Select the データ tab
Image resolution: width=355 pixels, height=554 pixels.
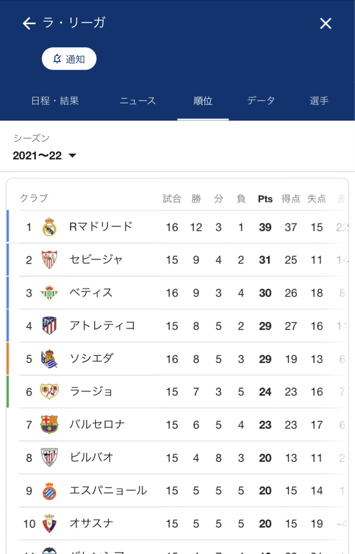point(261,101)
